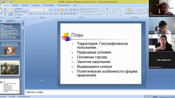Click the Упорядочить arrange button
Viewport: 175px width, 98px height.
point(130,11)
